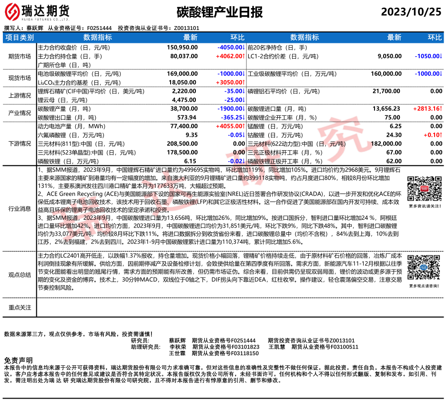Click the 免责声明 heading
This screenshot has height=401, width=446.
(18, 360)
